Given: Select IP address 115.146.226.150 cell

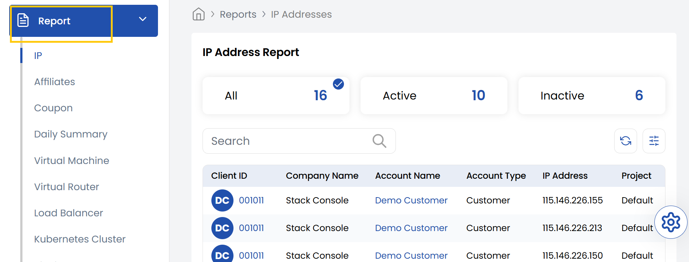Looking at the screenshot, I should click(x=573, y=255).
